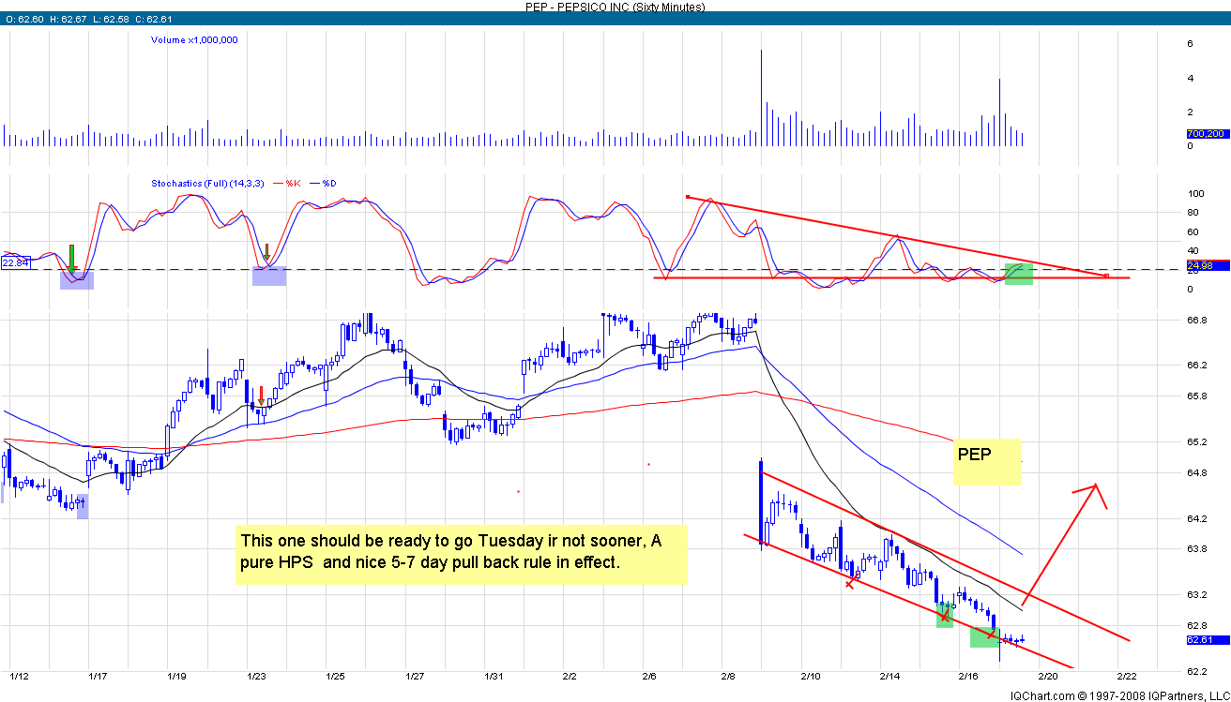Click the blue 62.61 current price tag
This screenshot has height=702, width=1231.
point(1202,640)
